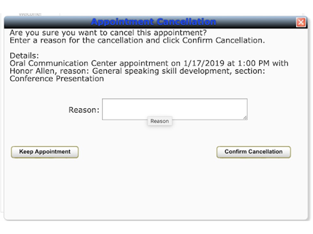The image size is (313, 234).
Task: Close the Appointment Cancellation dialog with X
Action: 301,22
